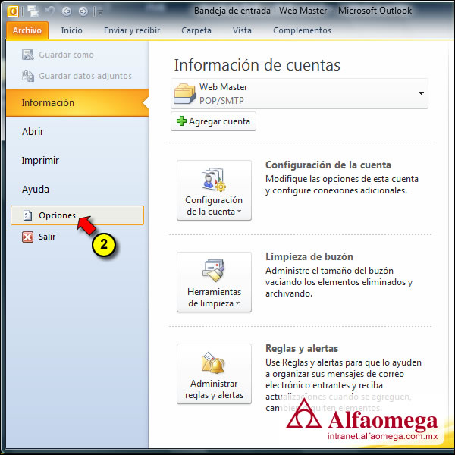Click 'Modifique las opciones de esta cuenta' text
The width and height of the screenshot is (455, 455).
[x=342, y=179]
